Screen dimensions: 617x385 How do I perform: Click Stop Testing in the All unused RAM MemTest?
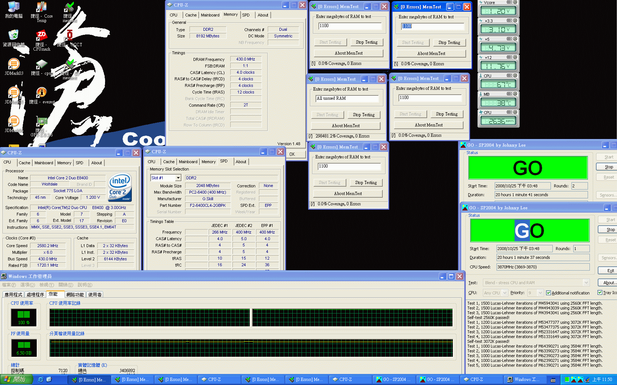364,115
